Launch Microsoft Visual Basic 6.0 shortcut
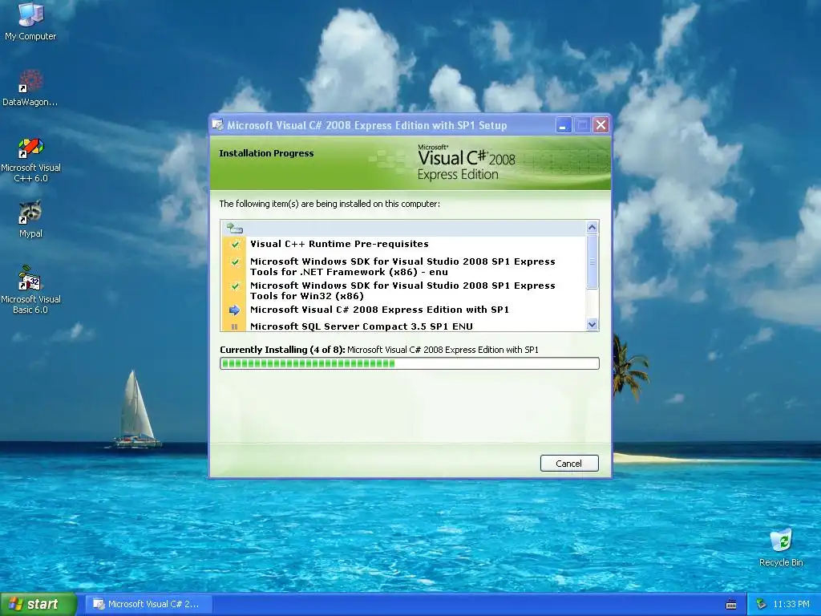 coord(30,290)
